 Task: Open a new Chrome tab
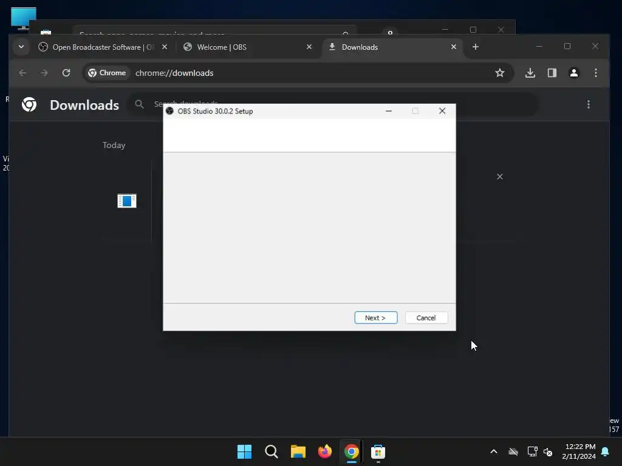(476, 47)
